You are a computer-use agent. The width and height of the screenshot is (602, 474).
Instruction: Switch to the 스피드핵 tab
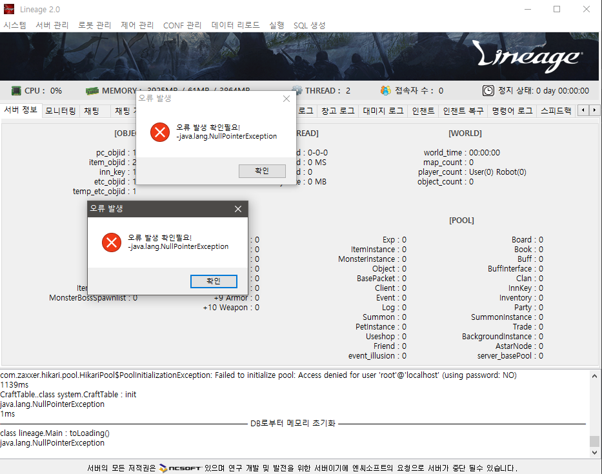point(556,111)
